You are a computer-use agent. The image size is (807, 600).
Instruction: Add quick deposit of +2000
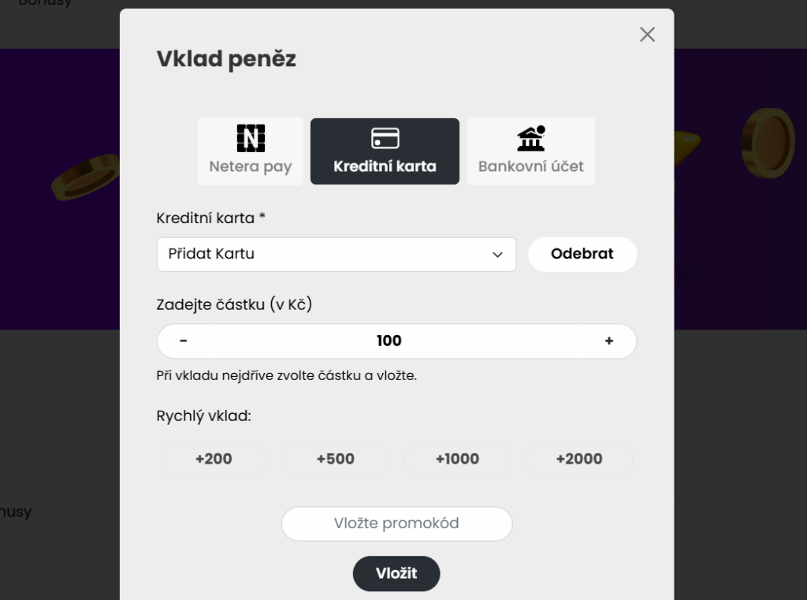[x=579, y=459]
